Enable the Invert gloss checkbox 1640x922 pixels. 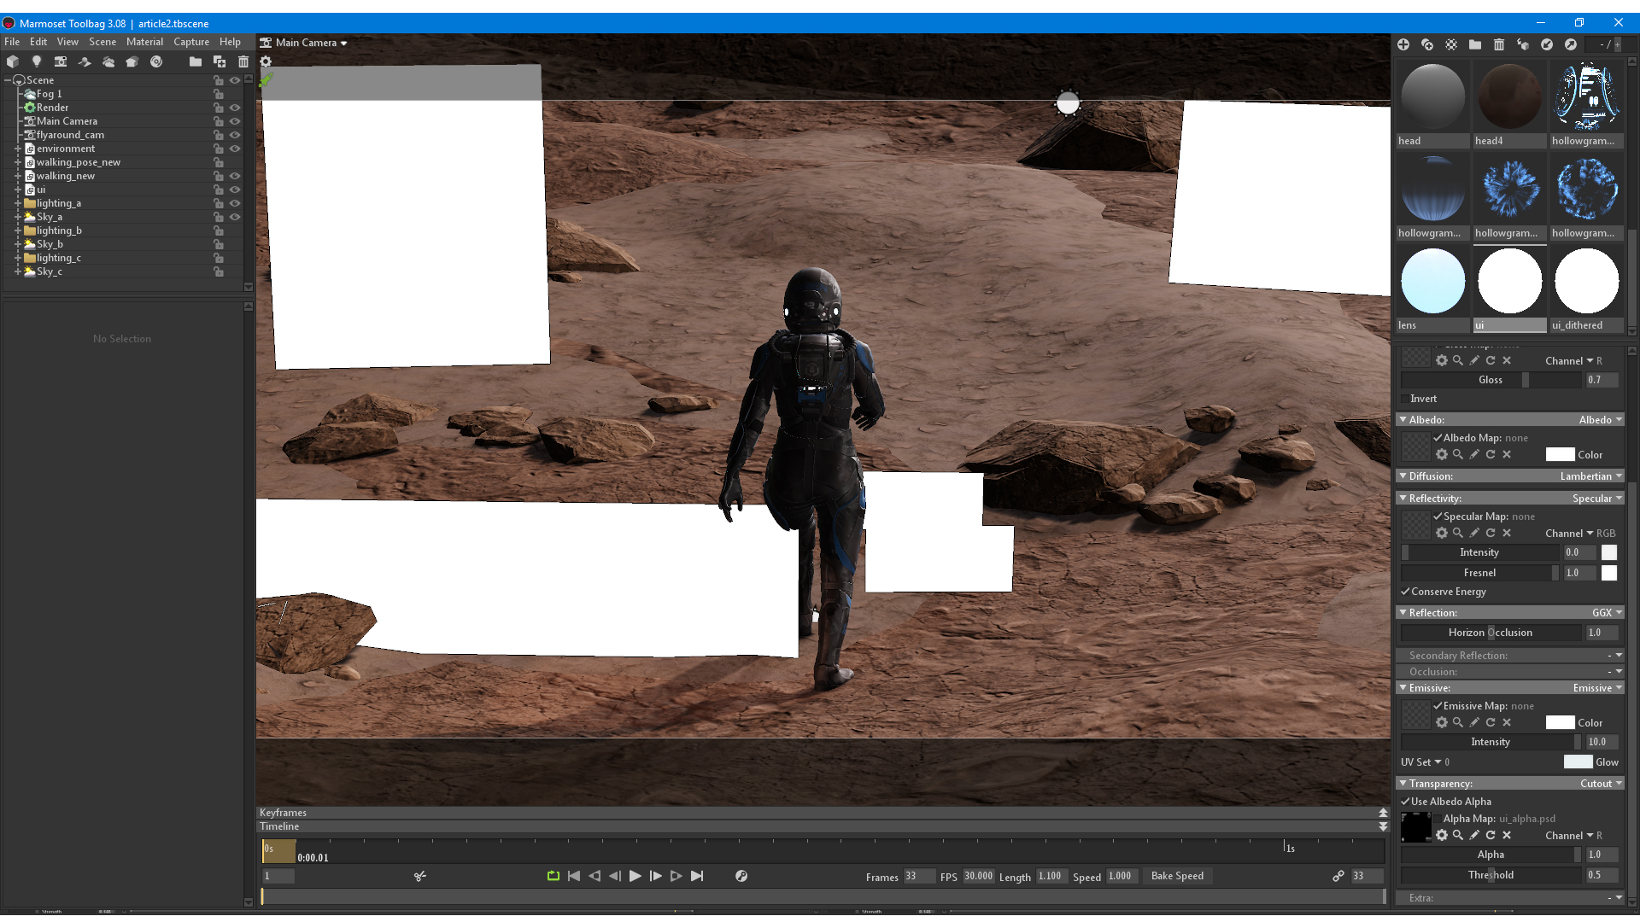click(x=1405, y=399)
